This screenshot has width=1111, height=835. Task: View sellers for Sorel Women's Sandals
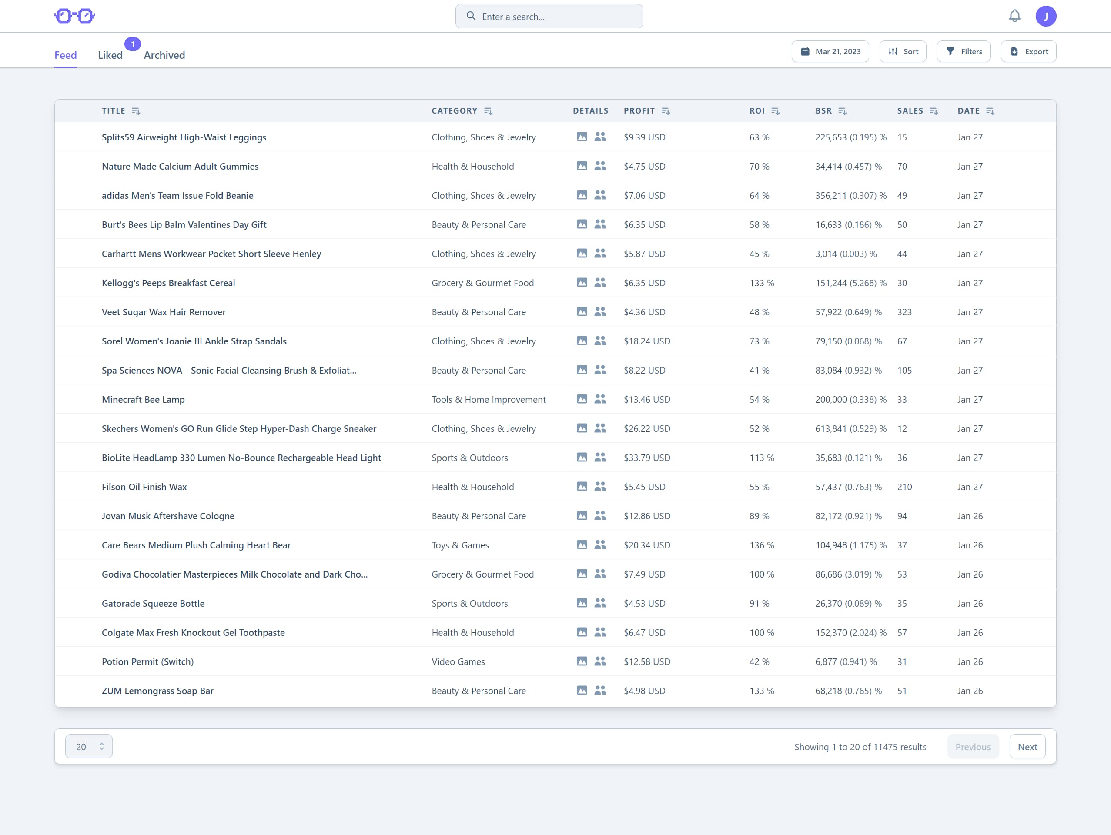coord(600,341)
